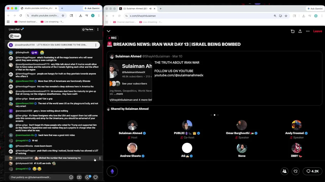Open the Space more options (three dots)

click(x=308, y=31)
